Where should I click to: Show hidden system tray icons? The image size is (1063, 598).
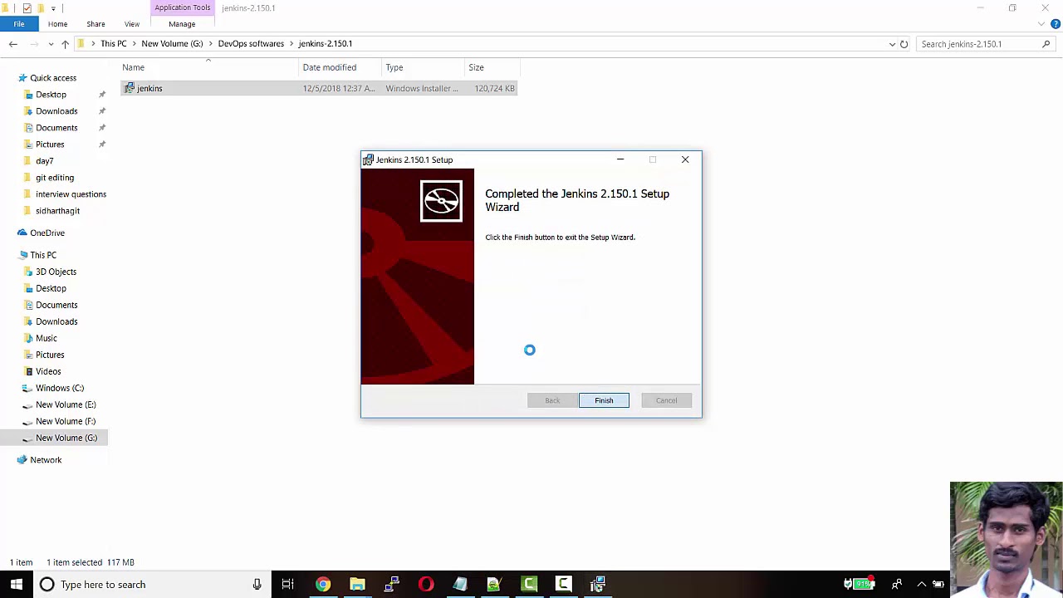(921, 585)
